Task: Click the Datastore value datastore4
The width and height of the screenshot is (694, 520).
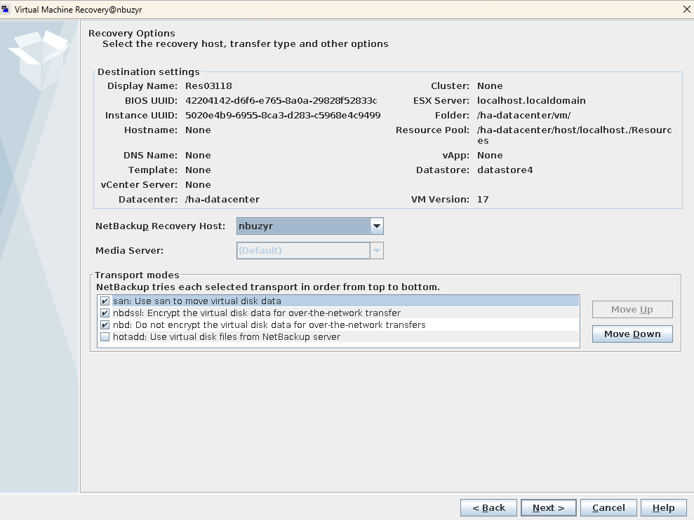Action: (505, 170)
